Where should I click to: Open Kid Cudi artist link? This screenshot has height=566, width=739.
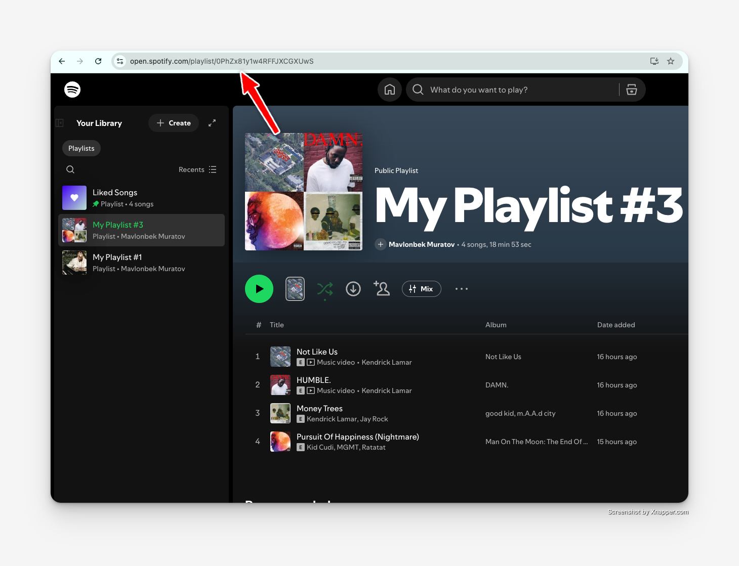320,447
